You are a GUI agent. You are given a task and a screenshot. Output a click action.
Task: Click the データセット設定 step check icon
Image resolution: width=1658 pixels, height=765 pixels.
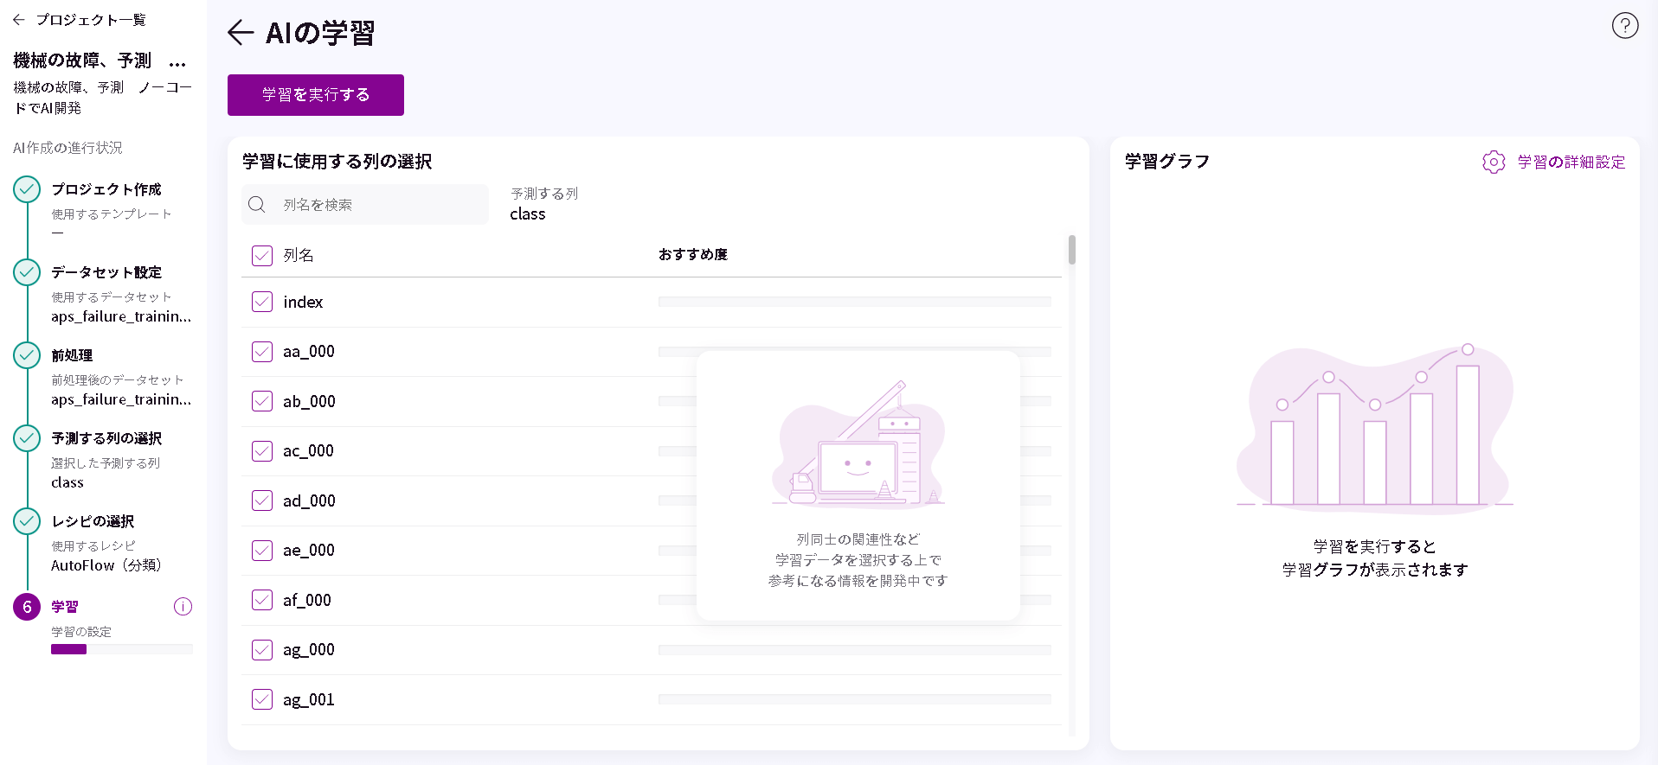pos(27,272)
